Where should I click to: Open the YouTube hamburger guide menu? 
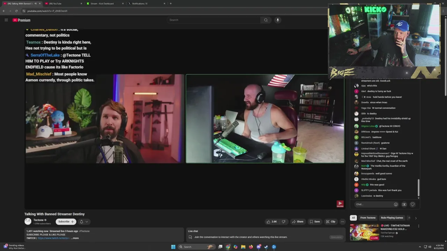tap(6, 20)
